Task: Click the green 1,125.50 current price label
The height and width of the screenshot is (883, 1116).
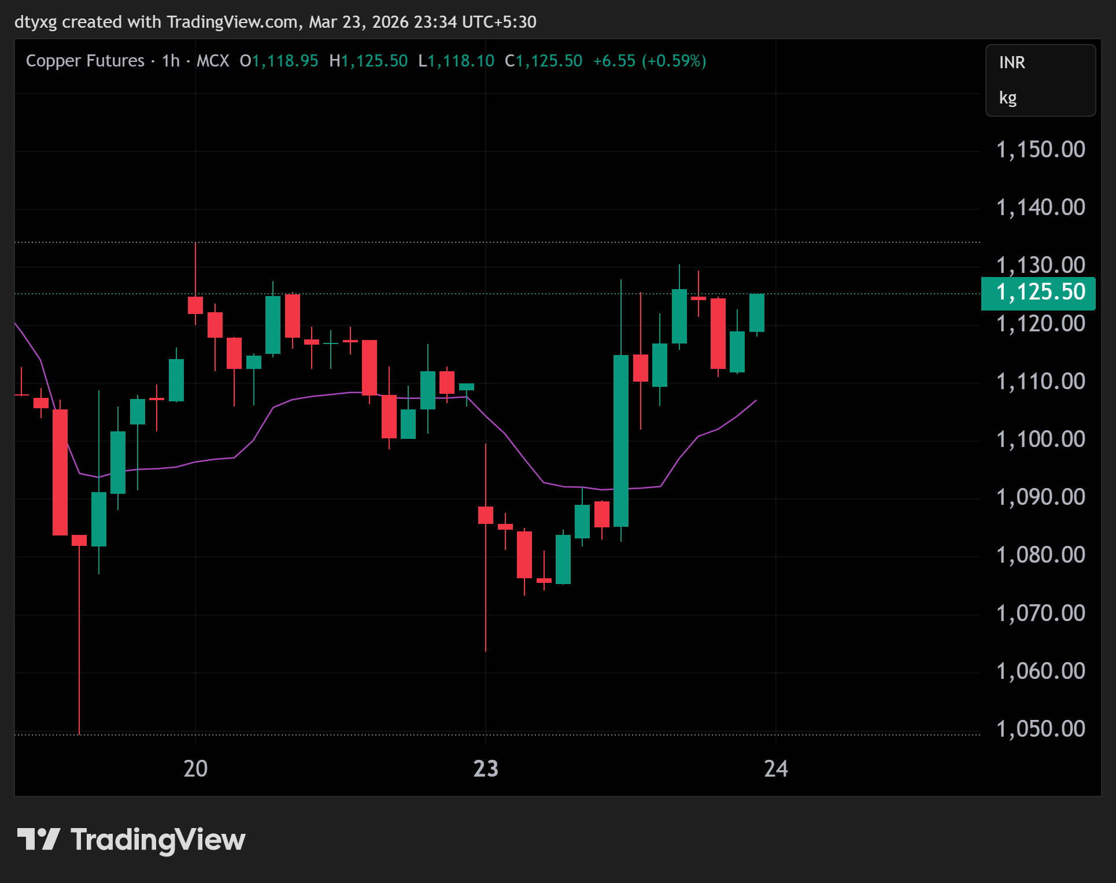Action: (1039, 293)
